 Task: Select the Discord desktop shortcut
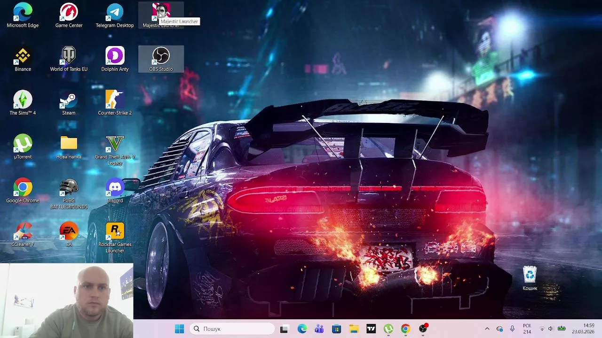[115, 190]
